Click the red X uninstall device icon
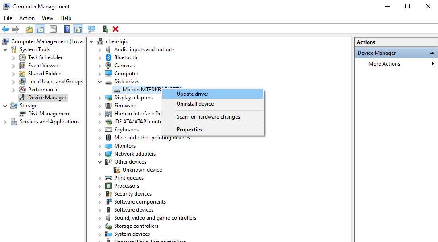 pos(116,29)
